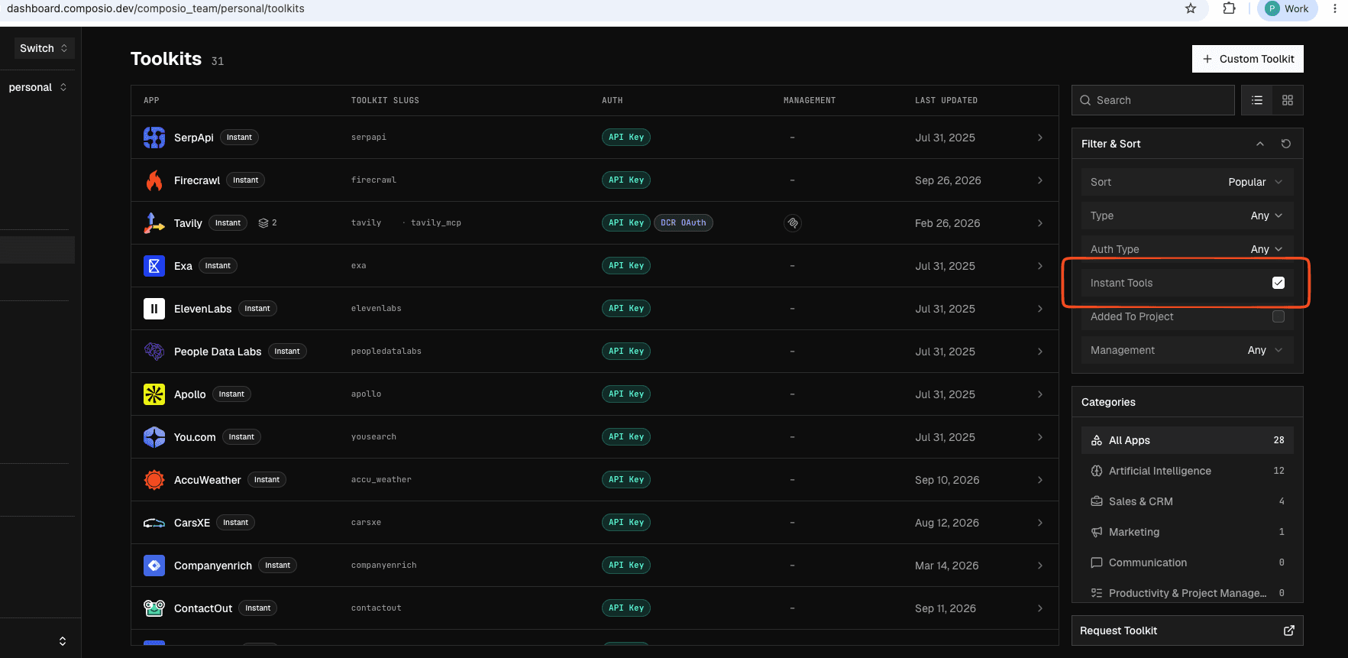Bookmark this page with the star icon
Screen dimensions: 1348x658
point(1191,8)
